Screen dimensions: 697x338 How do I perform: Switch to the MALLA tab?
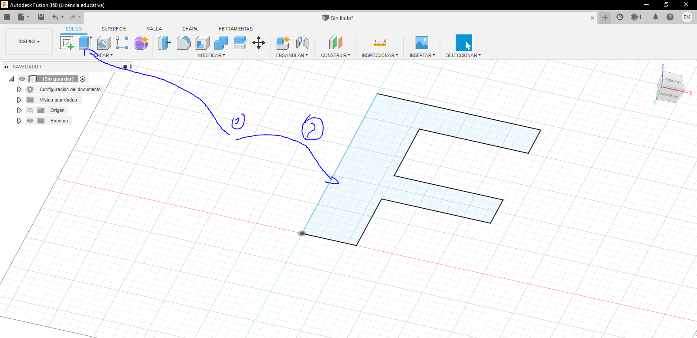click(154, 29)
